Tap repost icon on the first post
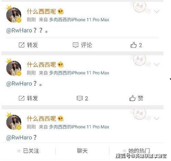The image size is (171, 161). [22, 45]
